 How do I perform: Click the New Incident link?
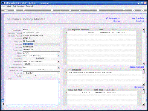(x=139, y=87)
